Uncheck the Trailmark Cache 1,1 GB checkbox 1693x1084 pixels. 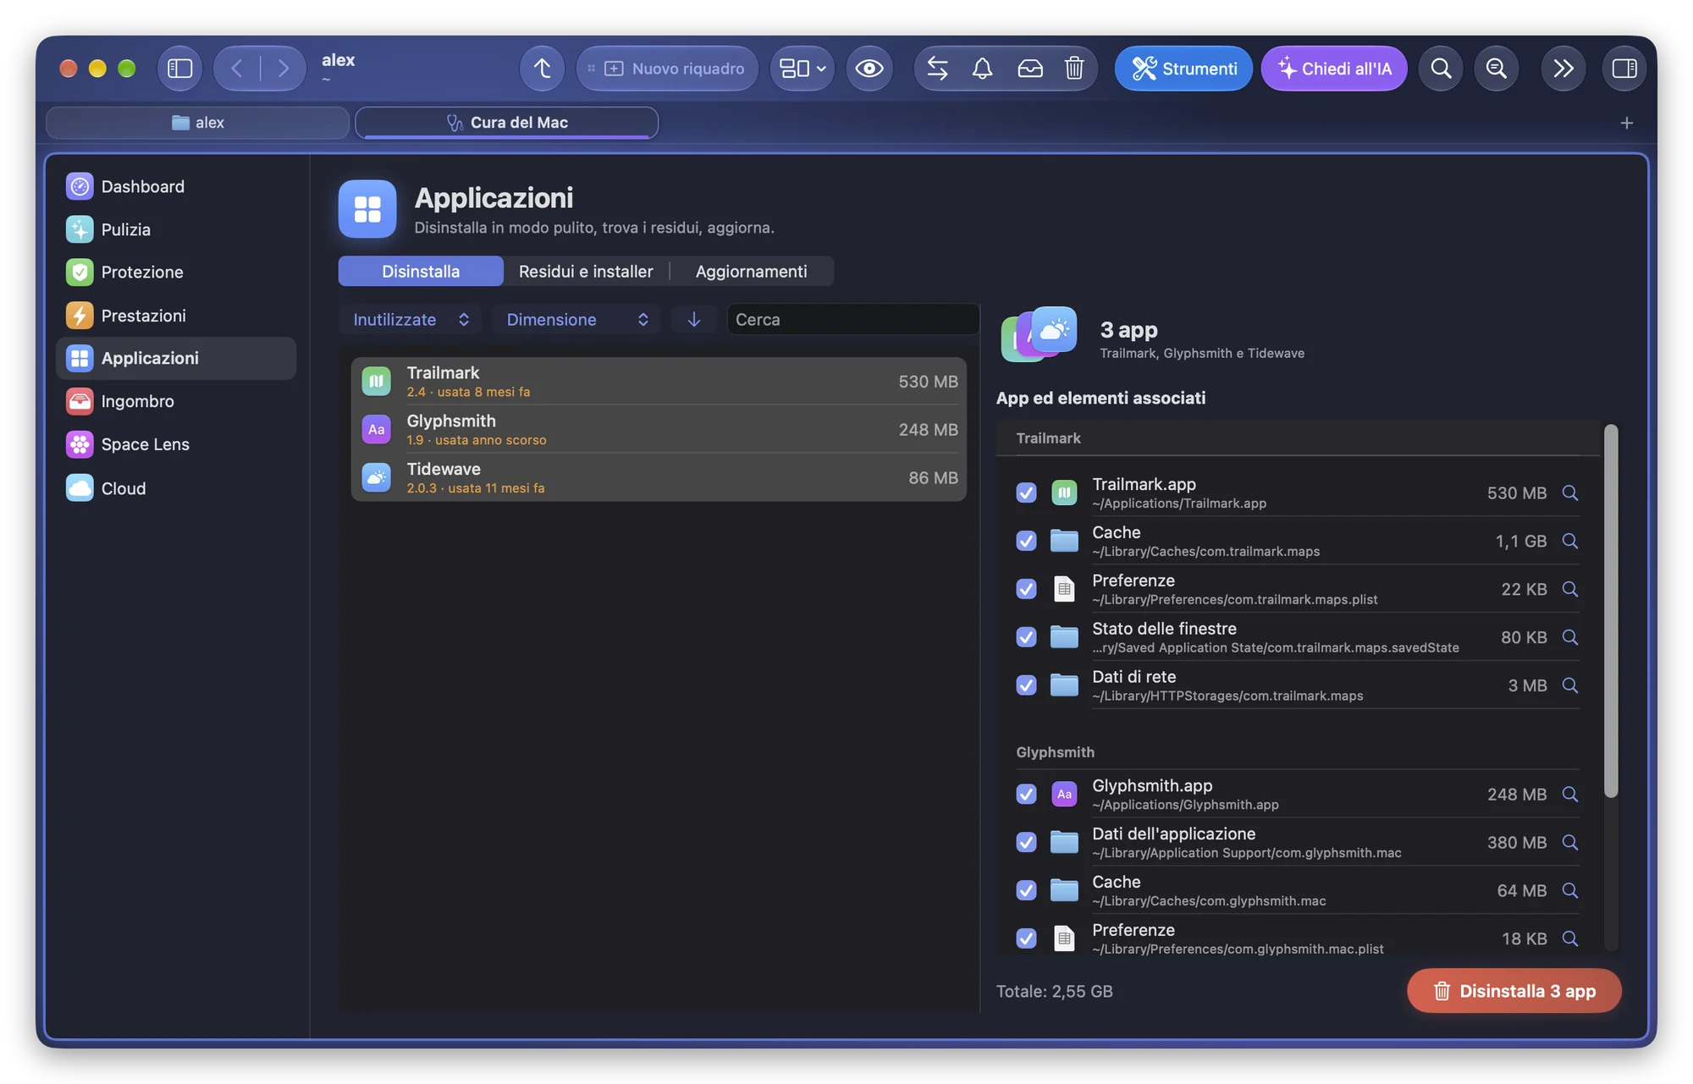(x=1026, y=541)
